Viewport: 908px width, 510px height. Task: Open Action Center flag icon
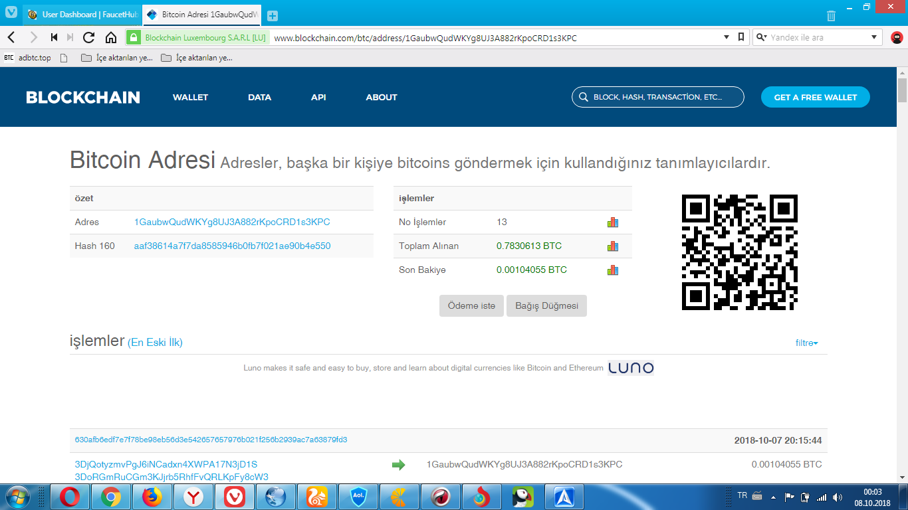pos(790,497)
